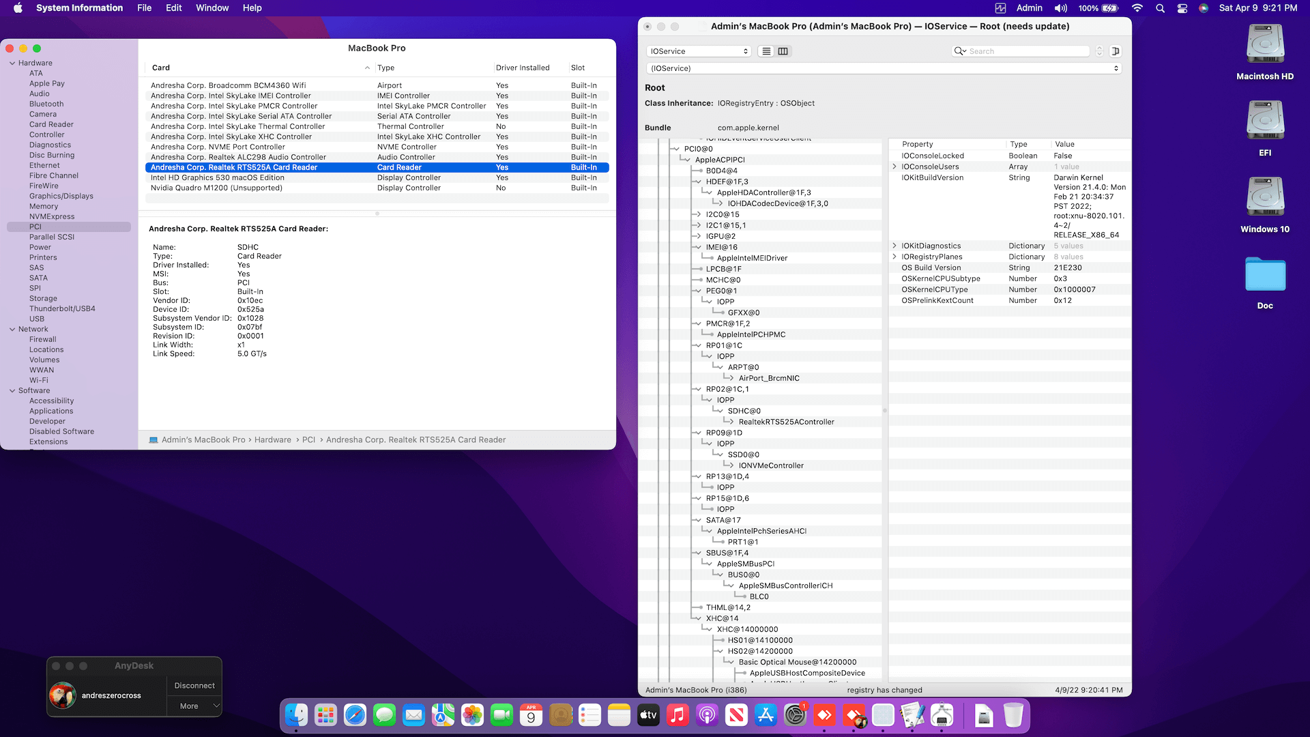Open the Window menu

pyautogui.click(x=212, y=8)
